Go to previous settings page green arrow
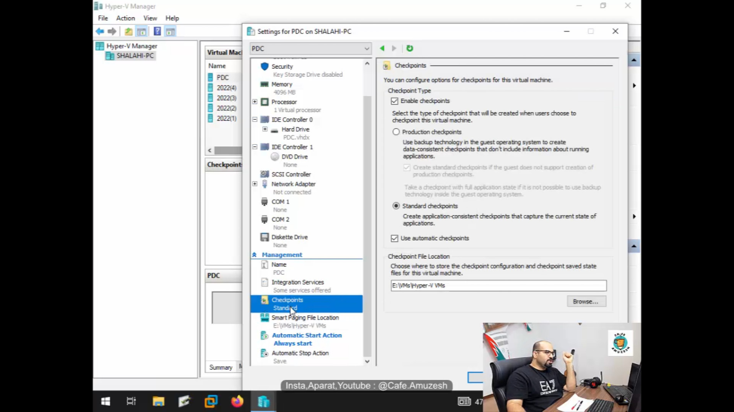 382,48
